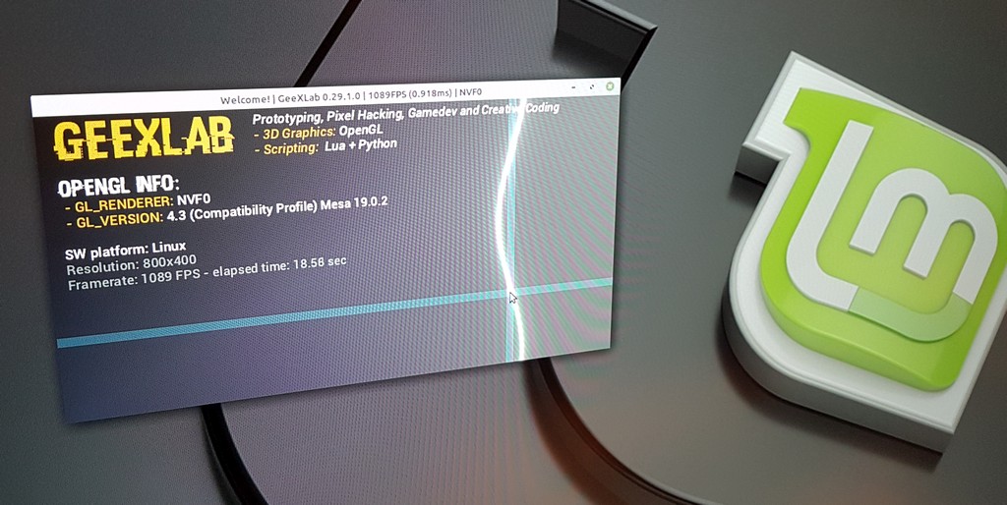
Task: Click the 'OPENGL INFO:' heading
Action: (x=119, y=186)
